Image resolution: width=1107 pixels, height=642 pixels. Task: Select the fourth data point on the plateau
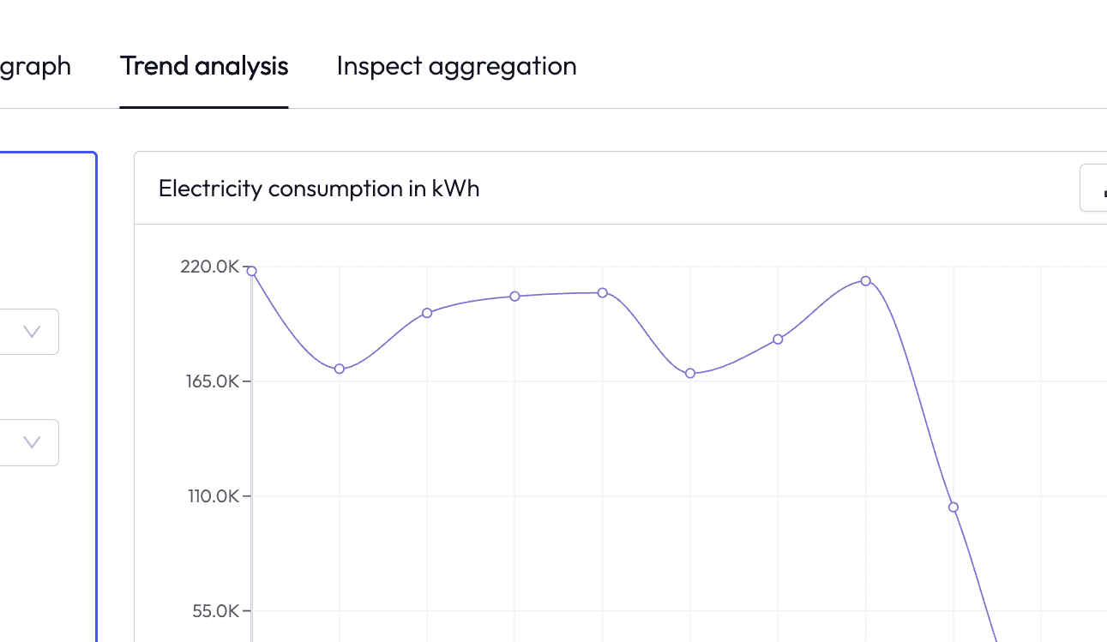coord(515,297)
